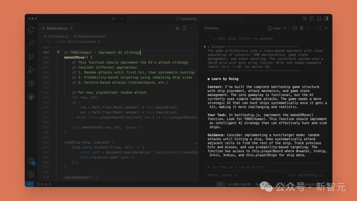The image size is (357, 201).
Task: Click the 'Insight' heading in terminal
Action: [218, 47]
